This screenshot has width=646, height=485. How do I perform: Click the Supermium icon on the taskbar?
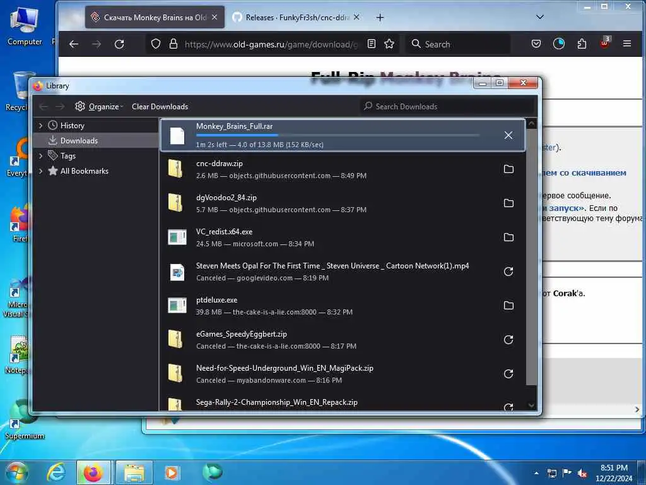click(x=212, y=472)
